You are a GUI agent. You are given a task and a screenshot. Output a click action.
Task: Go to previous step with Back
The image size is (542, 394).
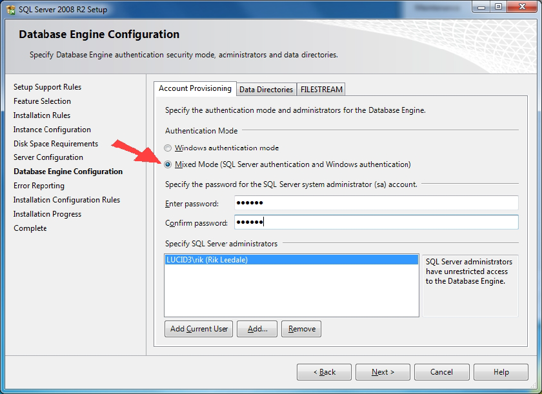pos(324,372)
